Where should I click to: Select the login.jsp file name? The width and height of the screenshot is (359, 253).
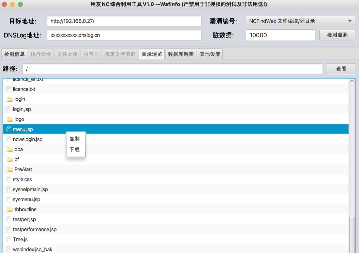coord(22,109)
